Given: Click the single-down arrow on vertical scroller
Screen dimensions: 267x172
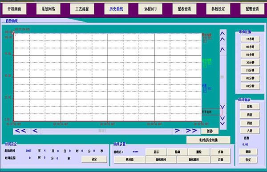Looking at the screenshot, I should tap(222, 107).
